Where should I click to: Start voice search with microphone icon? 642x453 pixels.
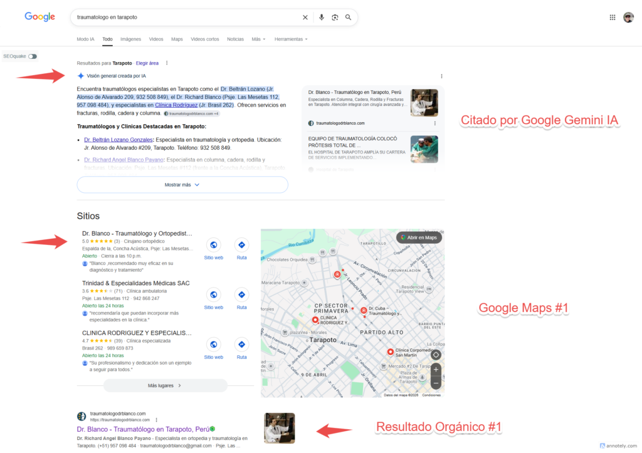(322, 17)
